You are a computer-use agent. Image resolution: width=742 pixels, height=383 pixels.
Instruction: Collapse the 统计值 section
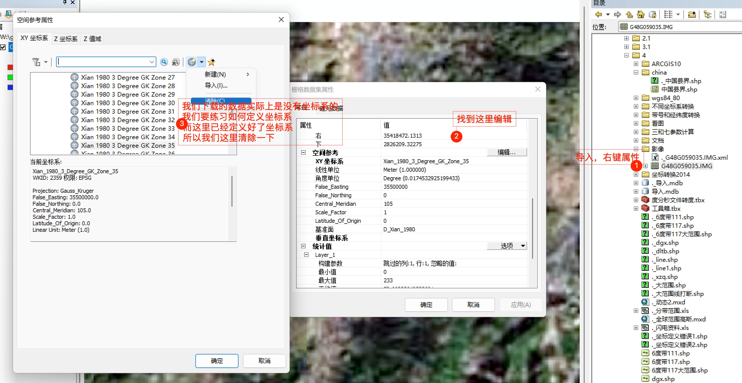[x=303, y=246]
